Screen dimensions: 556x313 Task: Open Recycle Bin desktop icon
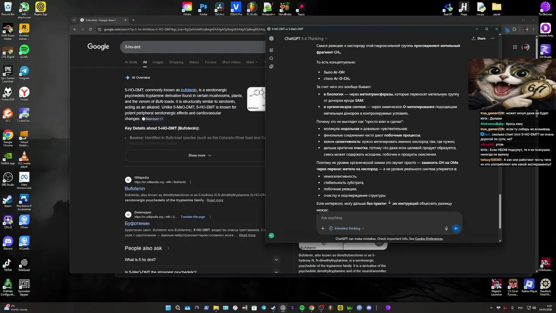(8, 9)
